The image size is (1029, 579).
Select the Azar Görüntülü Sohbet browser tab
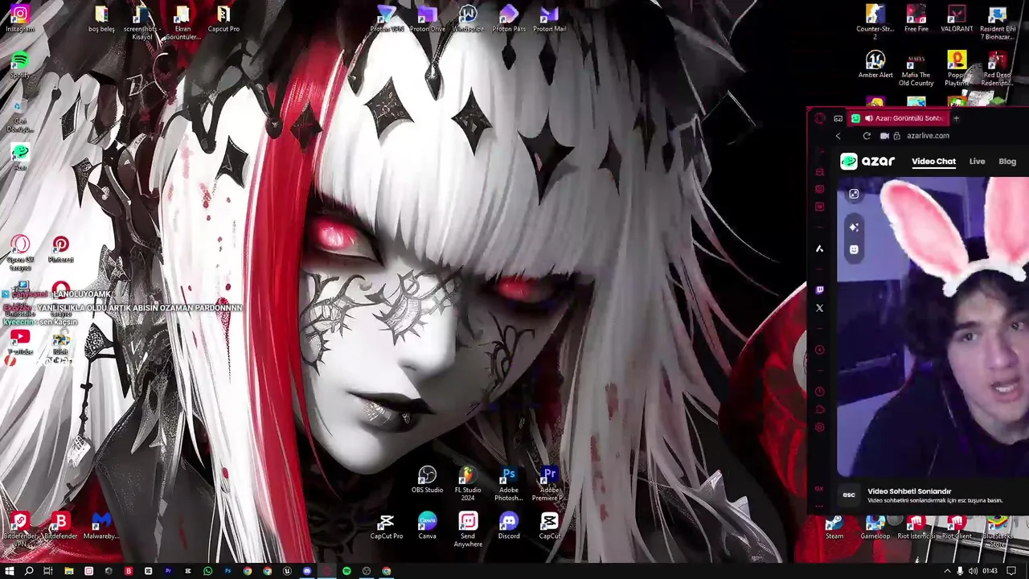point(899,118)
